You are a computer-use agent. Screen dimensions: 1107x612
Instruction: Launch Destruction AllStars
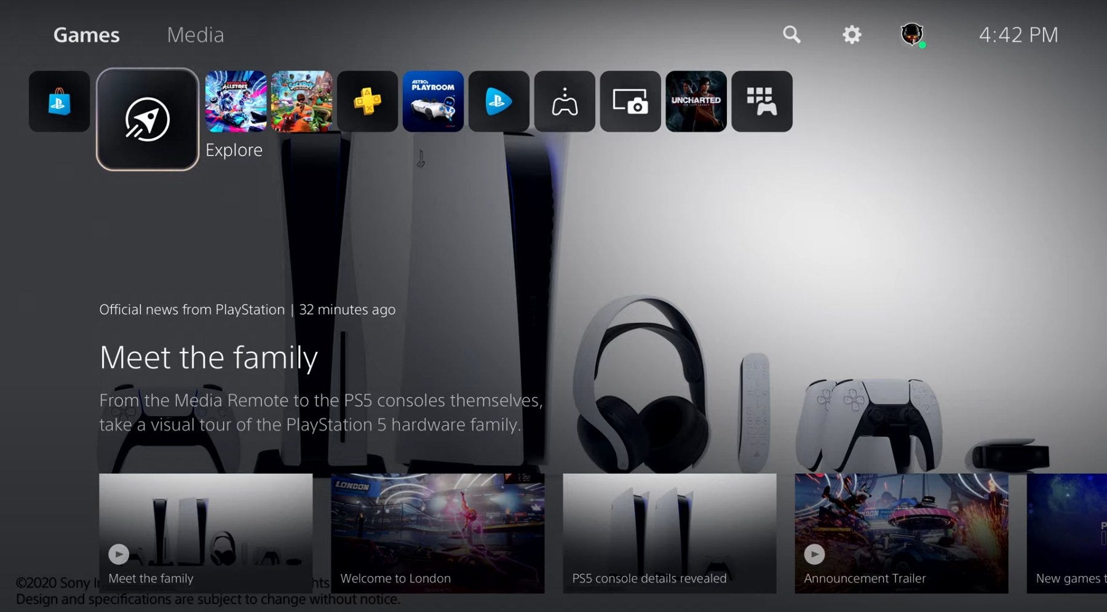click(x=236, y=101)
